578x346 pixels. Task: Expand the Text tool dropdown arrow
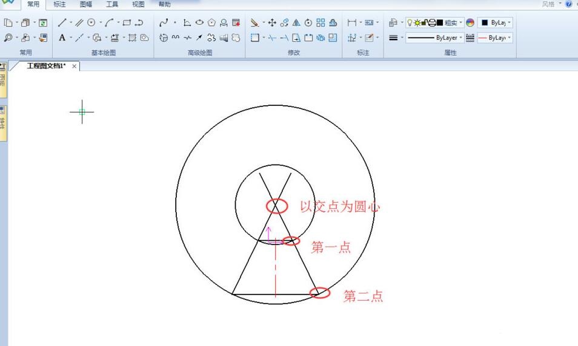tap(71, 38)
